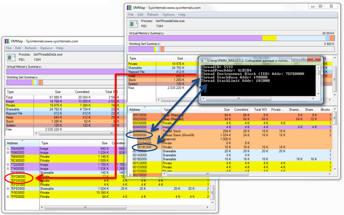Expand the 00210000 row in the right window

point(130,175)
